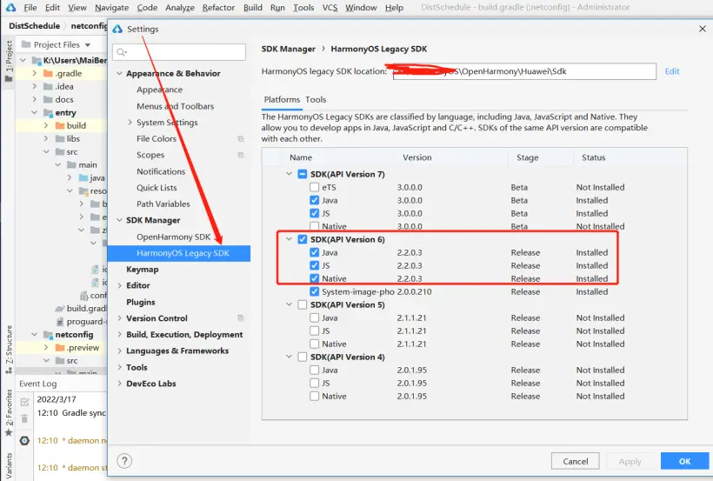Select Notifications in the Settings tree
This screenshot has width=713, height=481.
click(x=161, y=171)
